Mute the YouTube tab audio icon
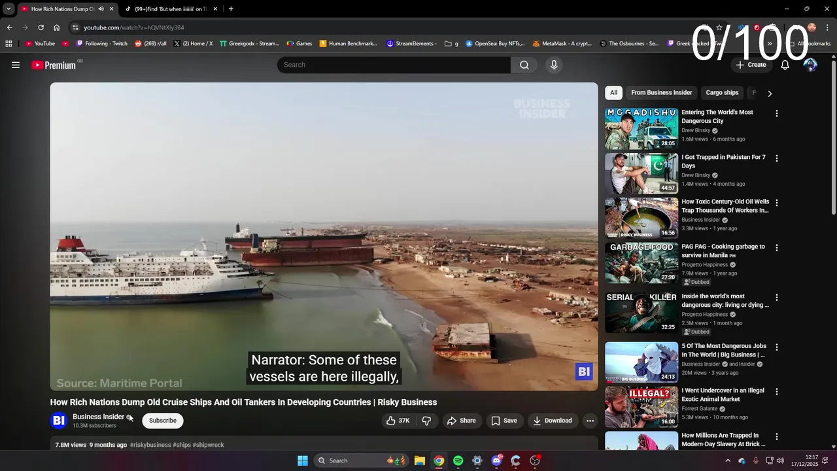The height and width of the screenshot is (471, 837). tap(101, 9)
